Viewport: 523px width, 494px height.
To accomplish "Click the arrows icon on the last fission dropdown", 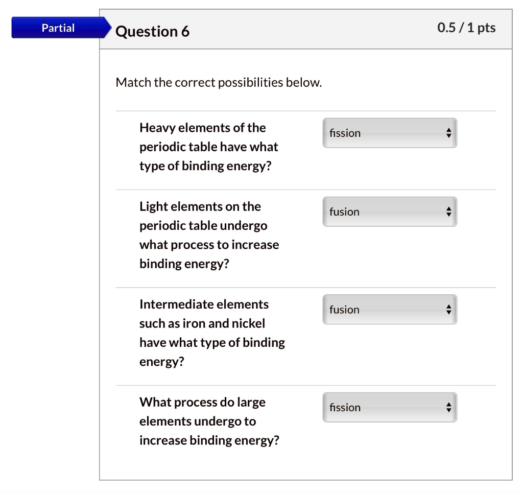I will (x=448, y=407).
